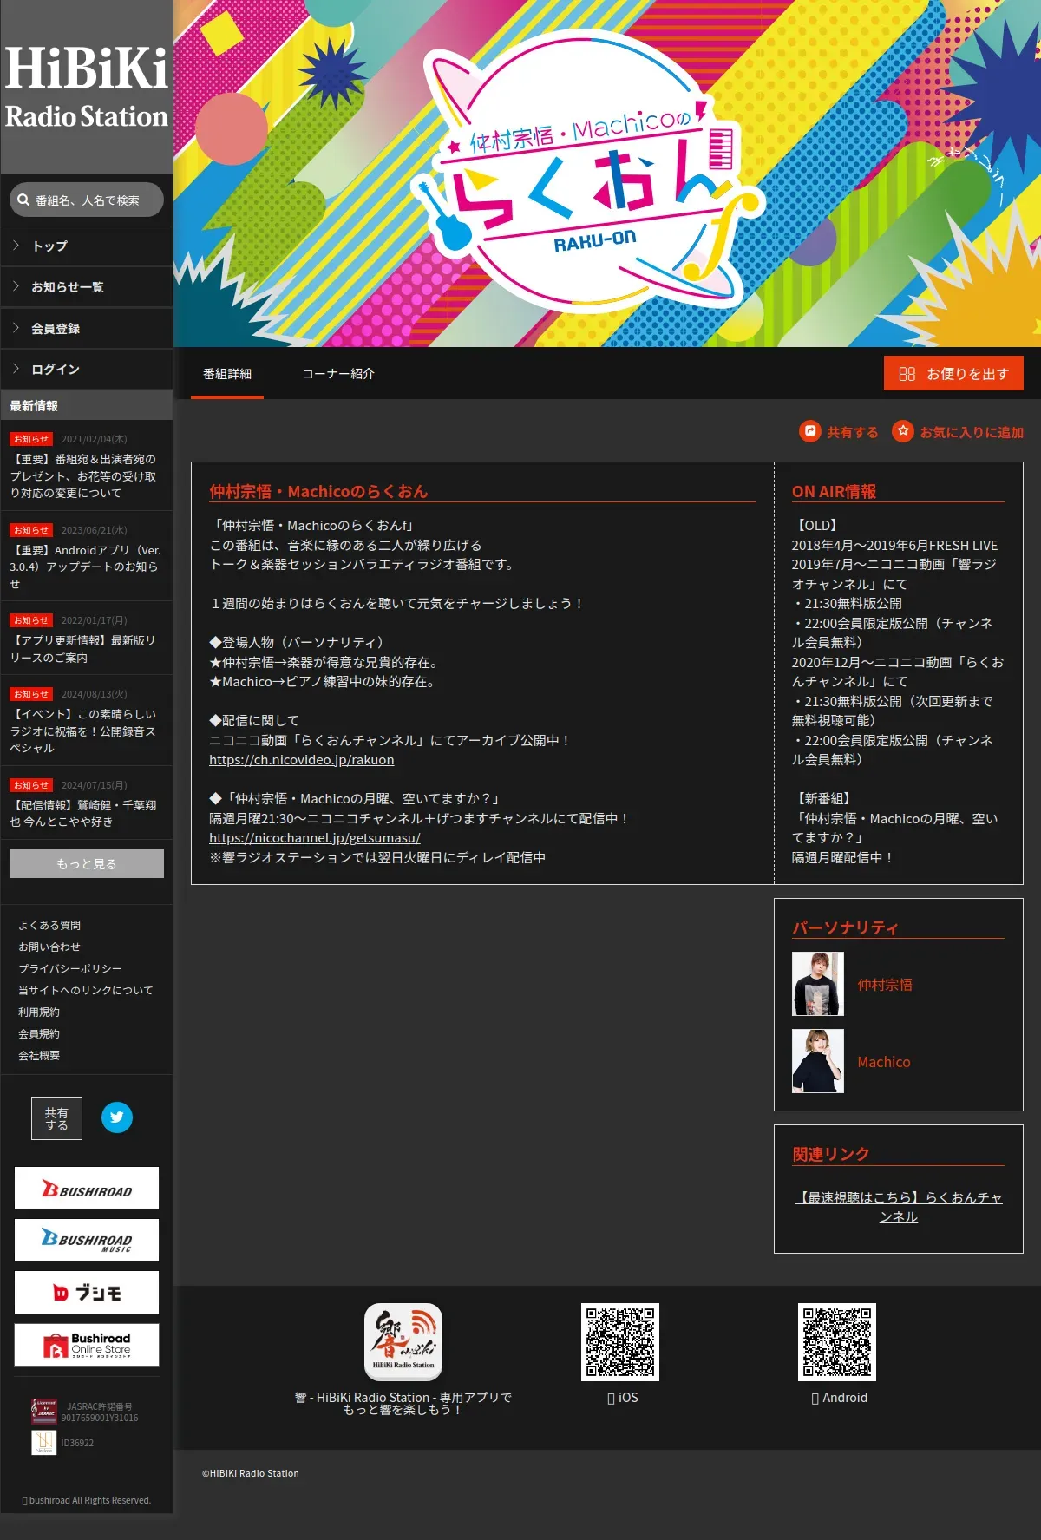Open 仲村宗悟's profile photo
1041x1540 pixels.
pos(818,984)
